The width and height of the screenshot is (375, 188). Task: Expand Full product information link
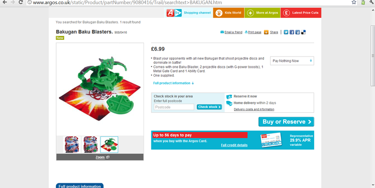pyautogui.click(x=173, y=83)
